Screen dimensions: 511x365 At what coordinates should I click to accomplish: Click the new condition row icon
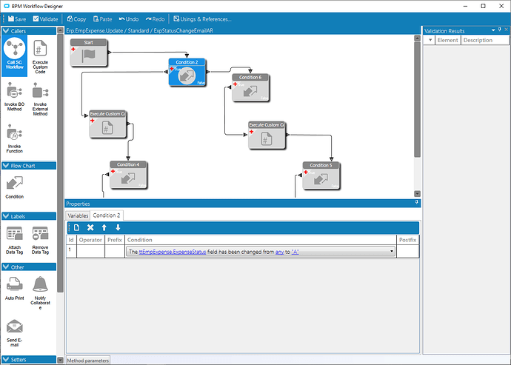[x=76, y=227]
